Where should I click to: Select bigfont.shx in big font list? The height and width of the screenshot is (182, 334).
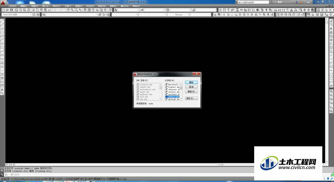[172, 87]
